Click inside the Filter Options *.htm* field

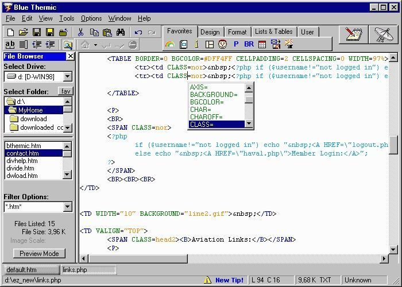coord(34,207)
